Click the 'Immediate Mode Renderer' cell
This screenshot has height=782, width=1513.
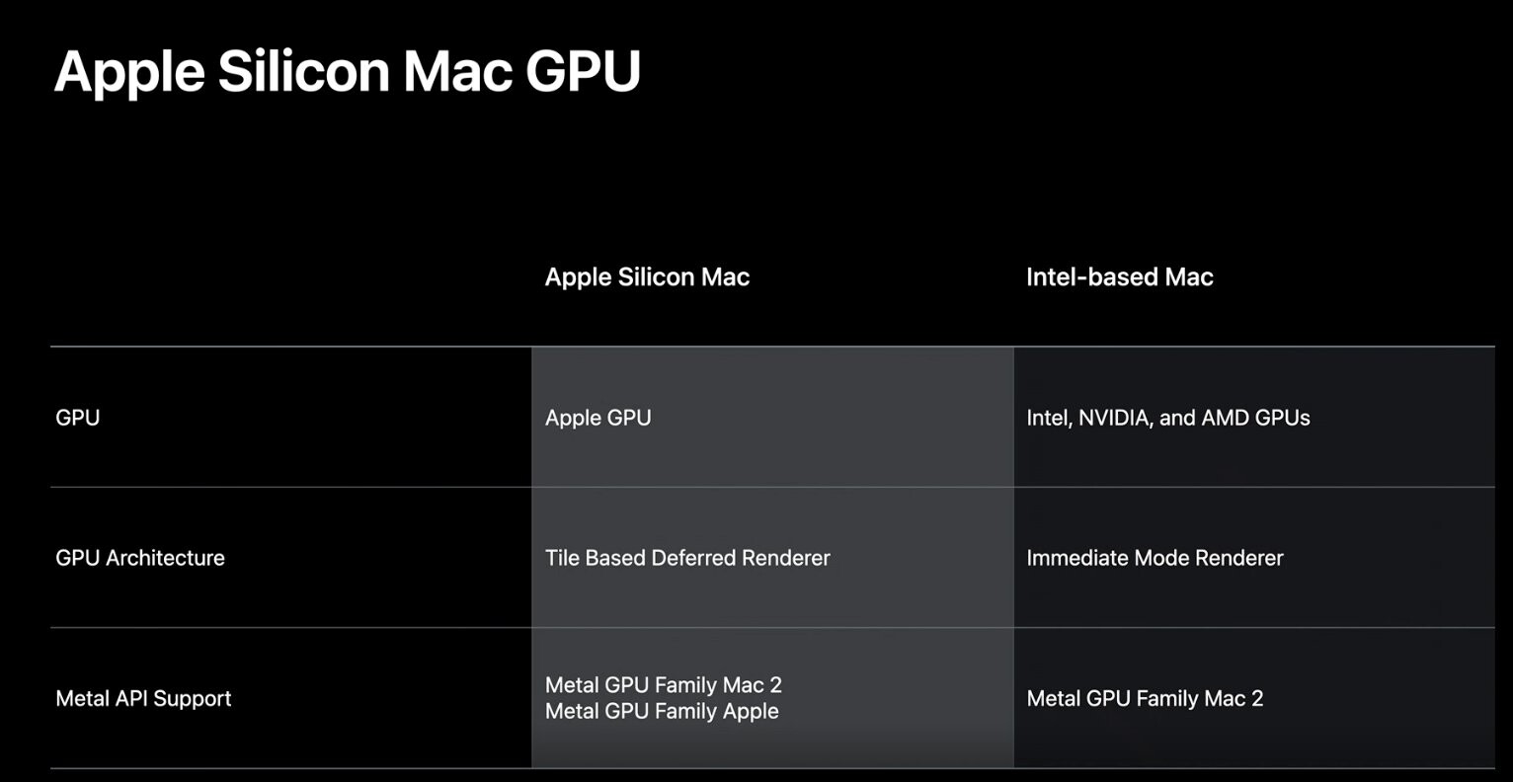coord(1155,558)
